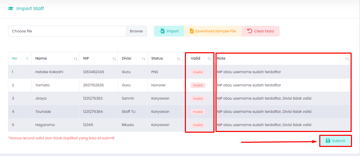Sort by Status column arrows
Viewport: 360px width, 156px height.
[178, 58]
